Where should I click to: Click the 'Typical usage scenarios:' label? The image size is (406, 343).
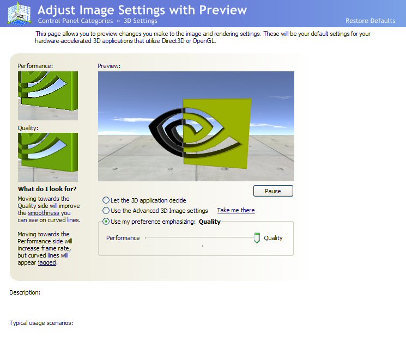pos(41,323)
